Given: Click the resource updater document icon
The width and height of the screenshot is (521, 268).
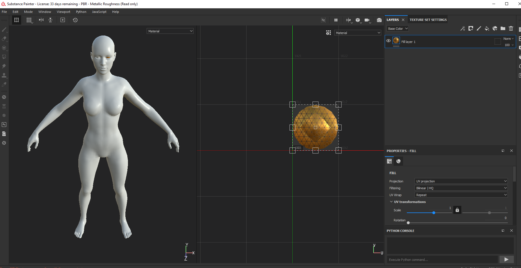Looking at the screenshot, I should [x=4, y=134].
